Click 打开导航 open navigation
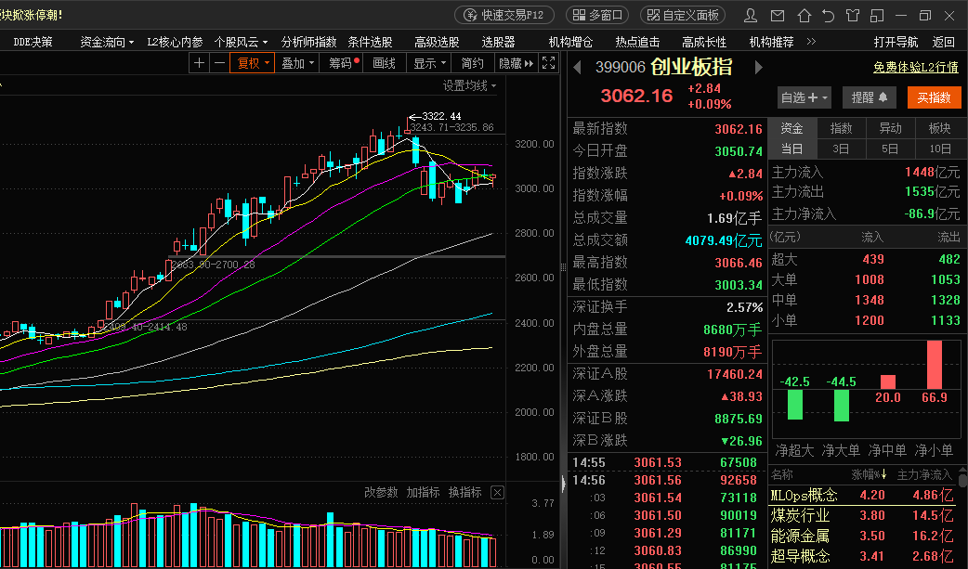Viewport: 968px width, 569px height. tap(896, 42)
